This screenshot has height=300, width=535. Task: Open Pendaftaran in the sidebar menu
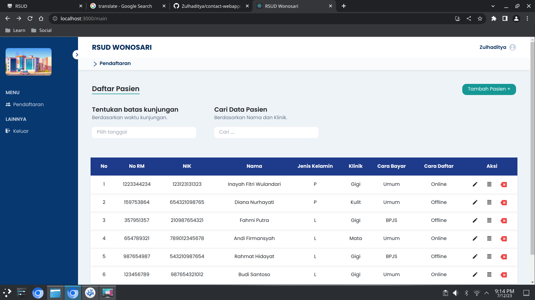(x=28, y=104)
